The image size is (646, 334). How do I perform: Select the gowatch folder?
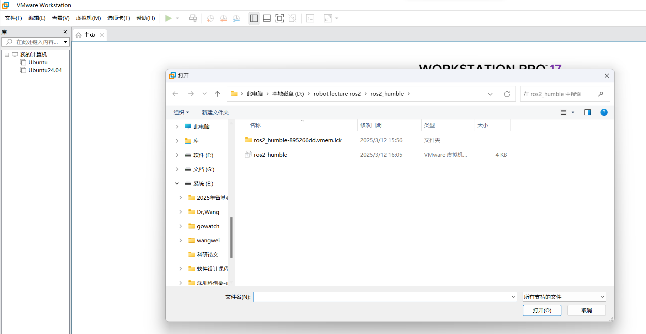[208, 226]
